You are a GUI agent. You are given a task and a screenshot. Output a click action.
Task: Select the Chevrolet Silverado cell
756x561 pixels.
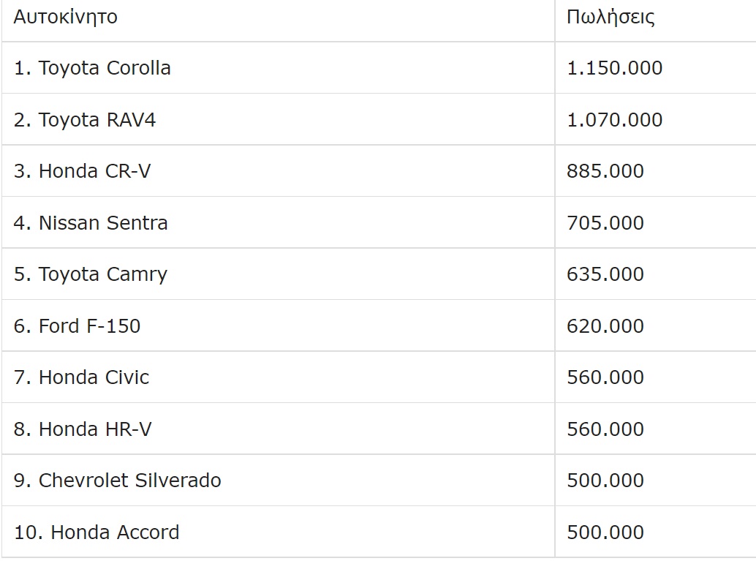[117, 481]
